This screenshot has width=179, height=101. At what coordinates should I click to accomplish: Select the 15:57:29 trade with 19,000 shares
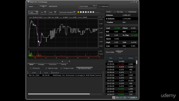(121, 81)
